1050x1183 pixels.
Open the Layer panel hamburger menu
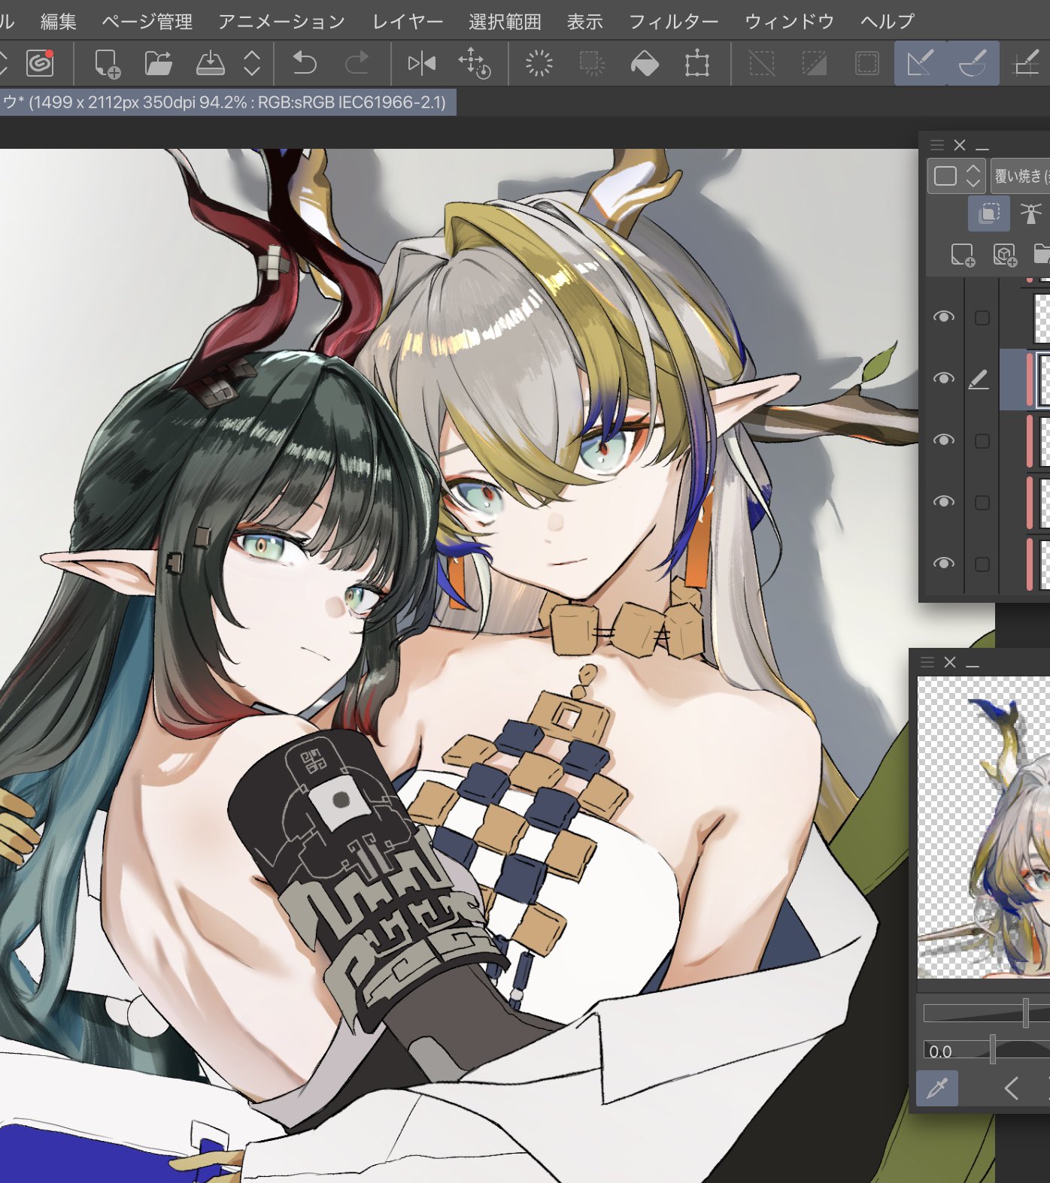tap(936, 145)
